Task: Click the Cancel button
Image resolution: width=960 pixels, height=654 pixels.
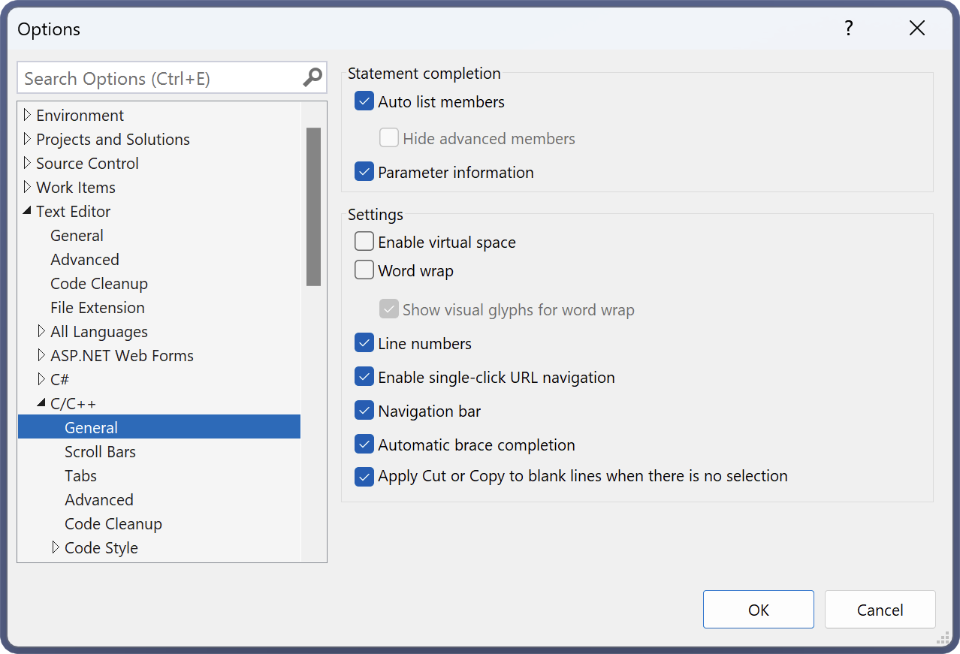Action: coord(880,609)
